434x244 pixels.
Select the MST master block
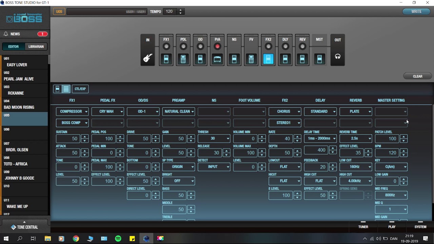(319, 59)
